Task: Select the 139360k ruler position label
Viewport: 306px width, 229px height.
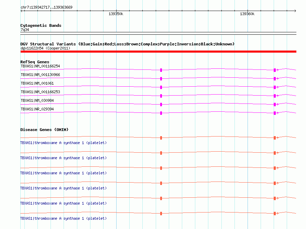Action: point(247,14)
